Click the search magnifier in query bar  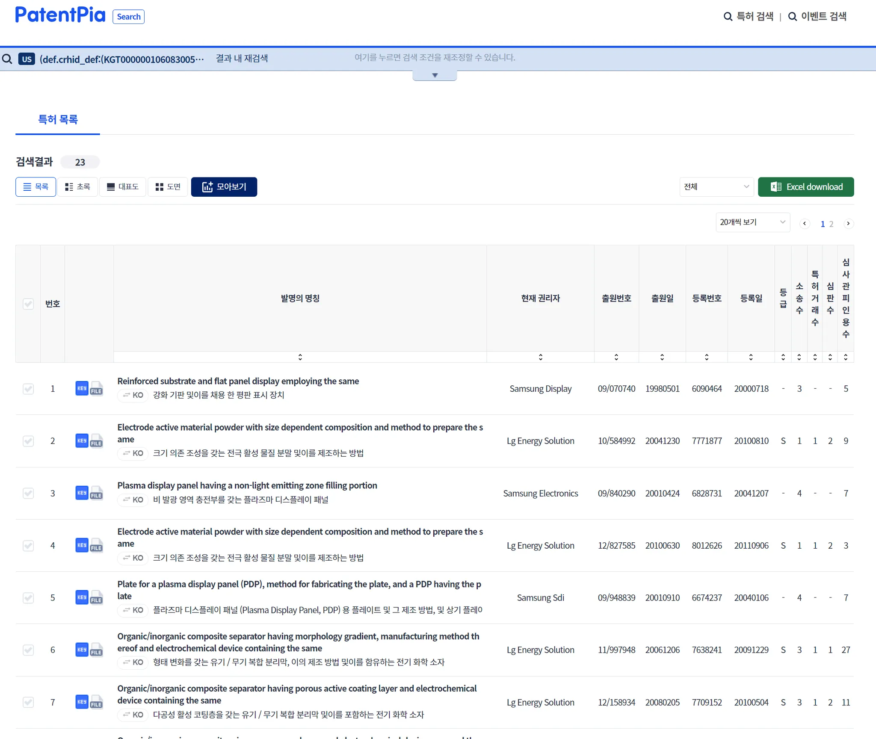pos(7,59)
